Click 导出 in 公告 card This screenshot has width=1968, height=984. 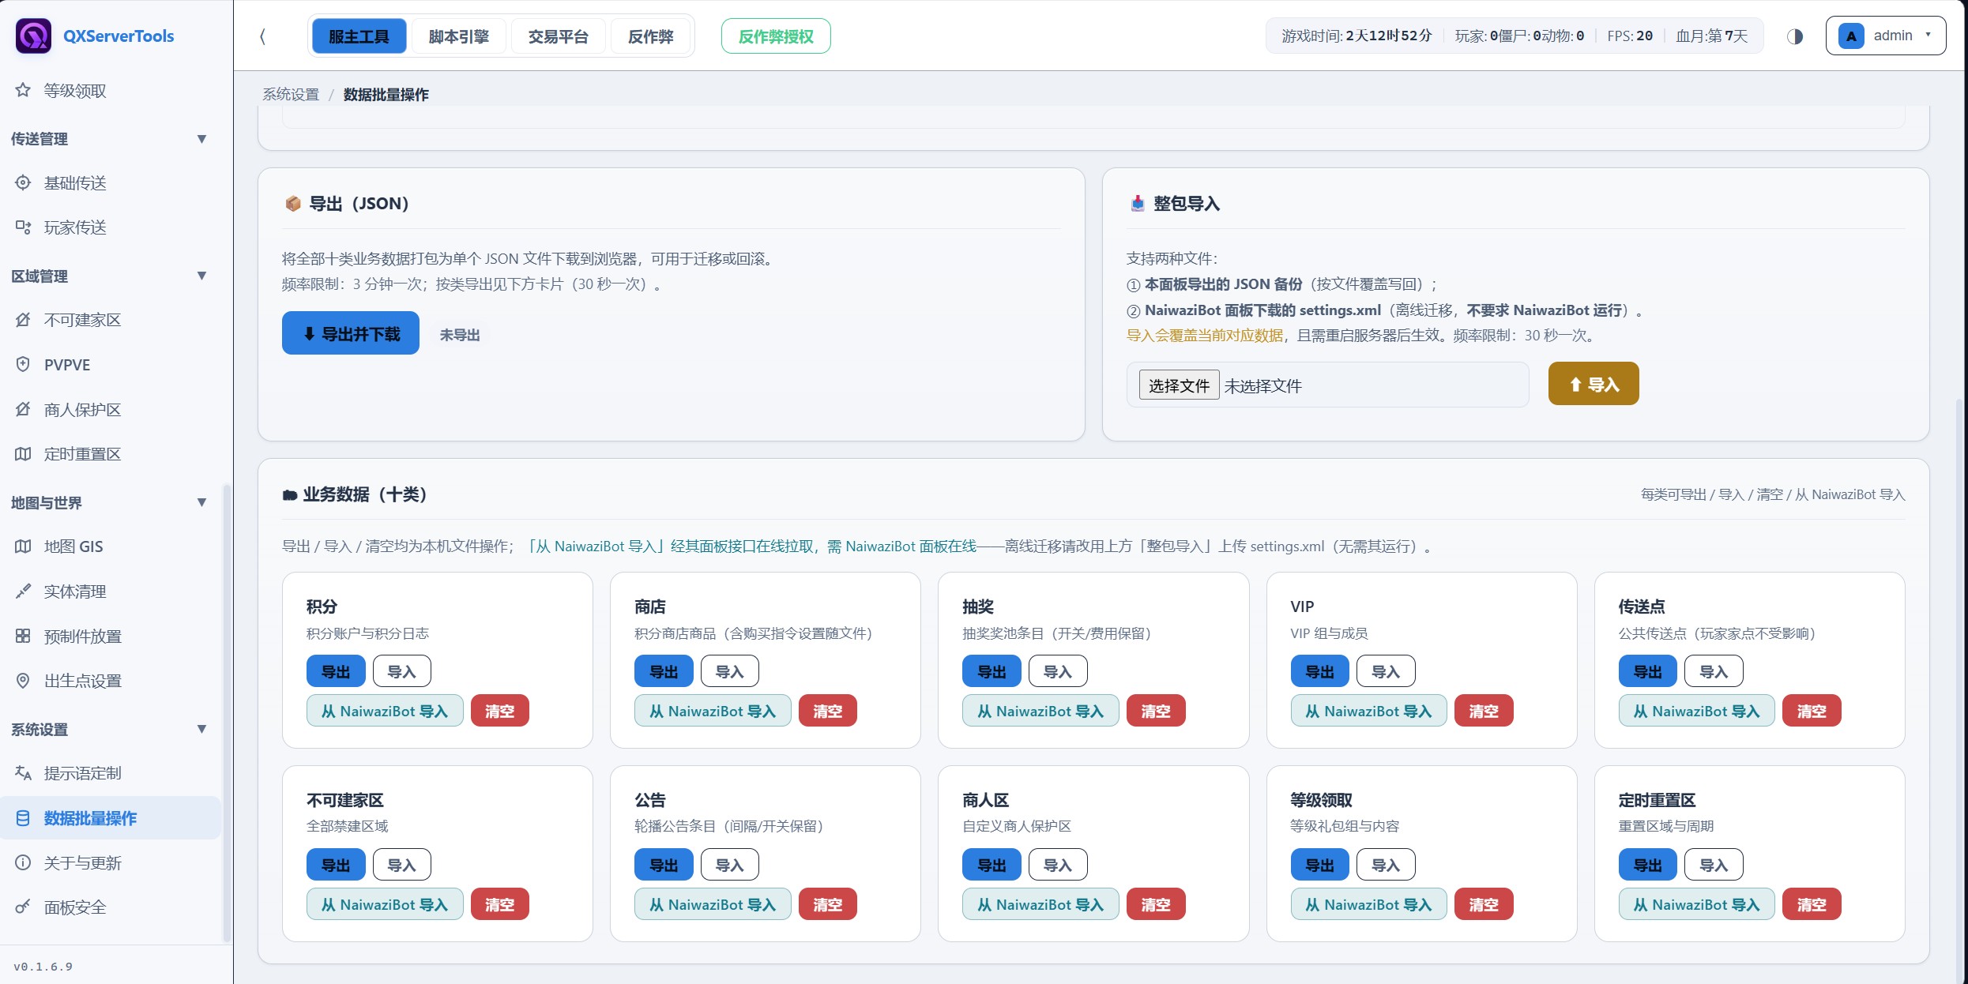point(664,865)
